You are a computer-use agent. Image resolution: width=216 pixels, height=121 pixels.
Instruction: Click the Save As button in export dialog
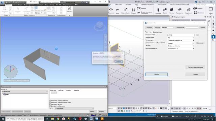point(180,28)
